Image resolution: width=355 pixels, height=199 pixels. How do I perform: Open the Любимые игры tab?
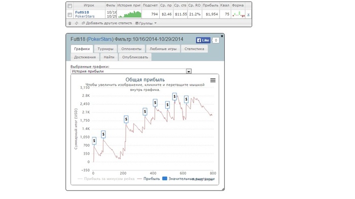coord(163,48)
